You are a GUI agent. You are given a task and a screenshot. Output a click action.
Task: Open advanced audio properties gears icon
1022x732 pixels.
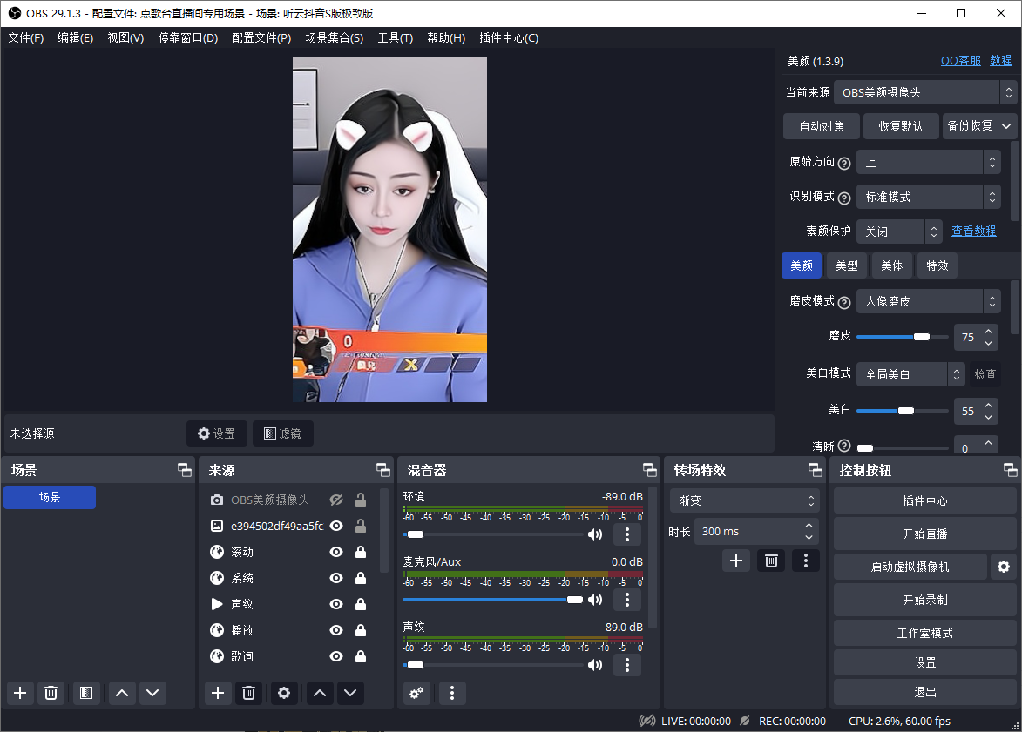pos(416,693)
